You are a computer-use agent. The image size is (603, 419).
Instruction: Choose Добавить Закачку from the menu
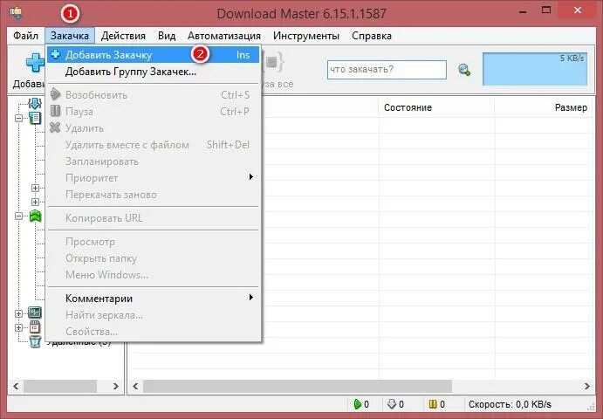[x=153, y=55]
